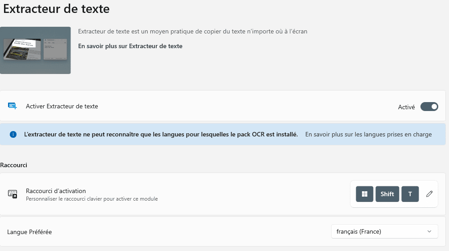Image resolution: width=449 pixels, height=251 pixels.
Task: Click the pencil icon to edit shortcut
Action: click(429, 194)
